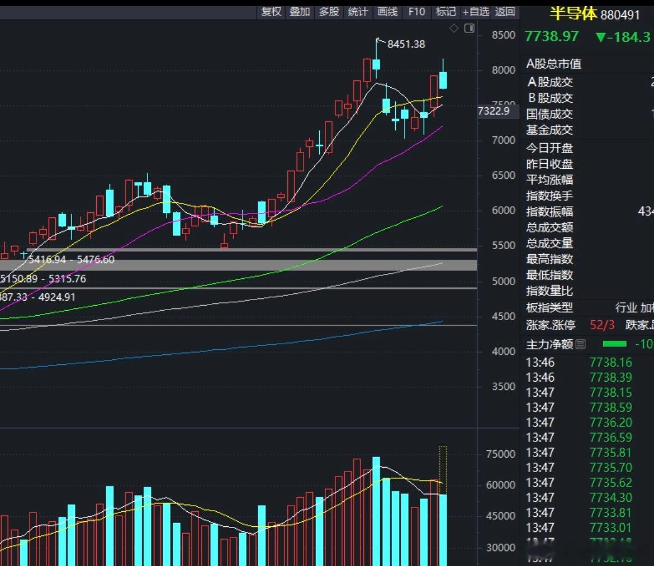
Task: Click the 6000 price axis label
Action: [x=504, y=211]
